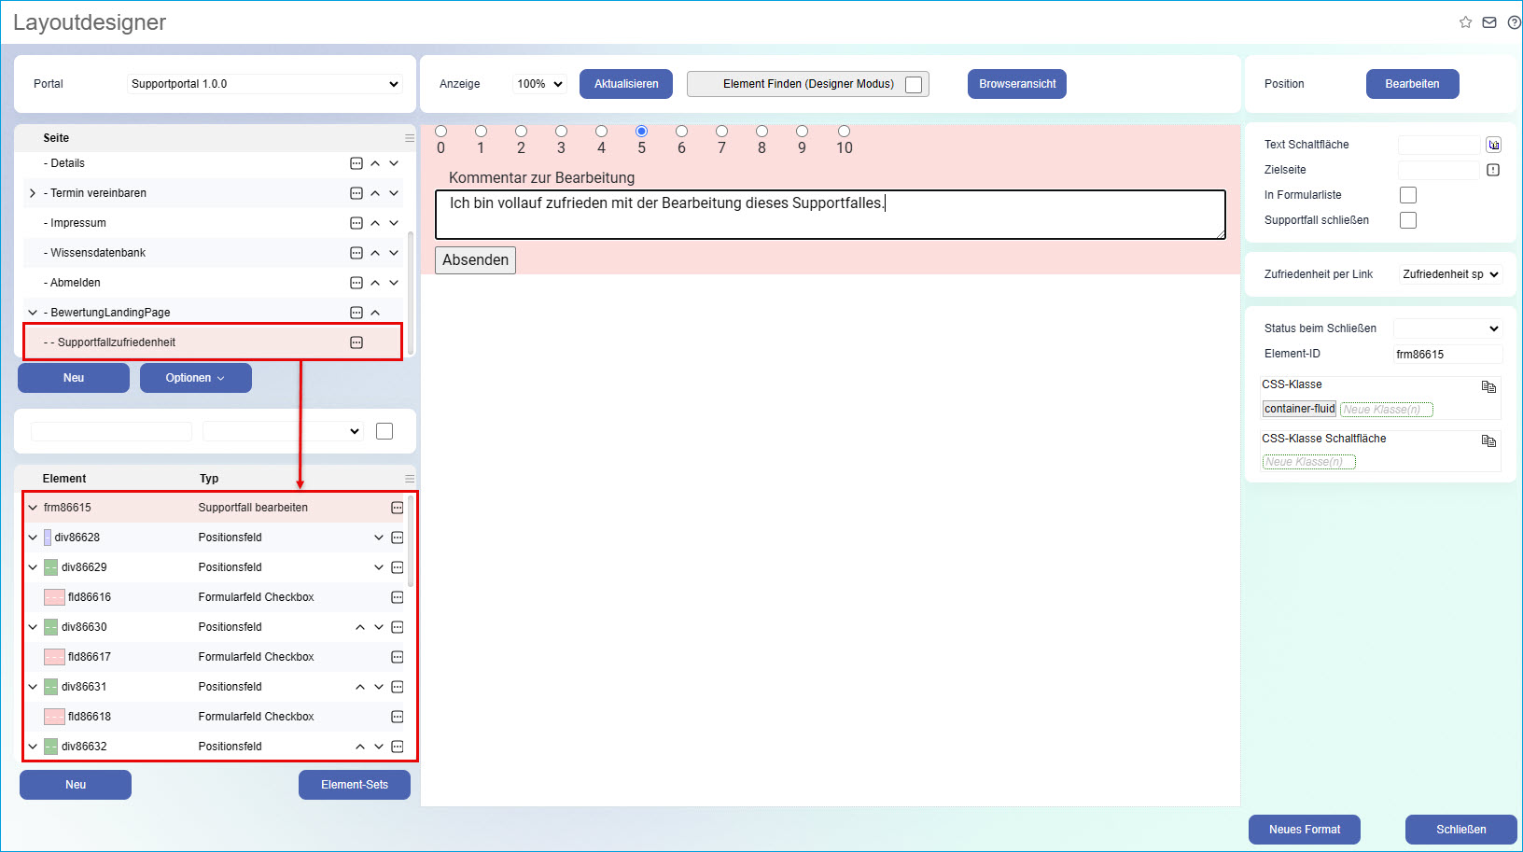Open the Anzeige zoom 100% dropdown
Image resolution: width=1523 pixels, height=852 pixels.
(539, 84)
